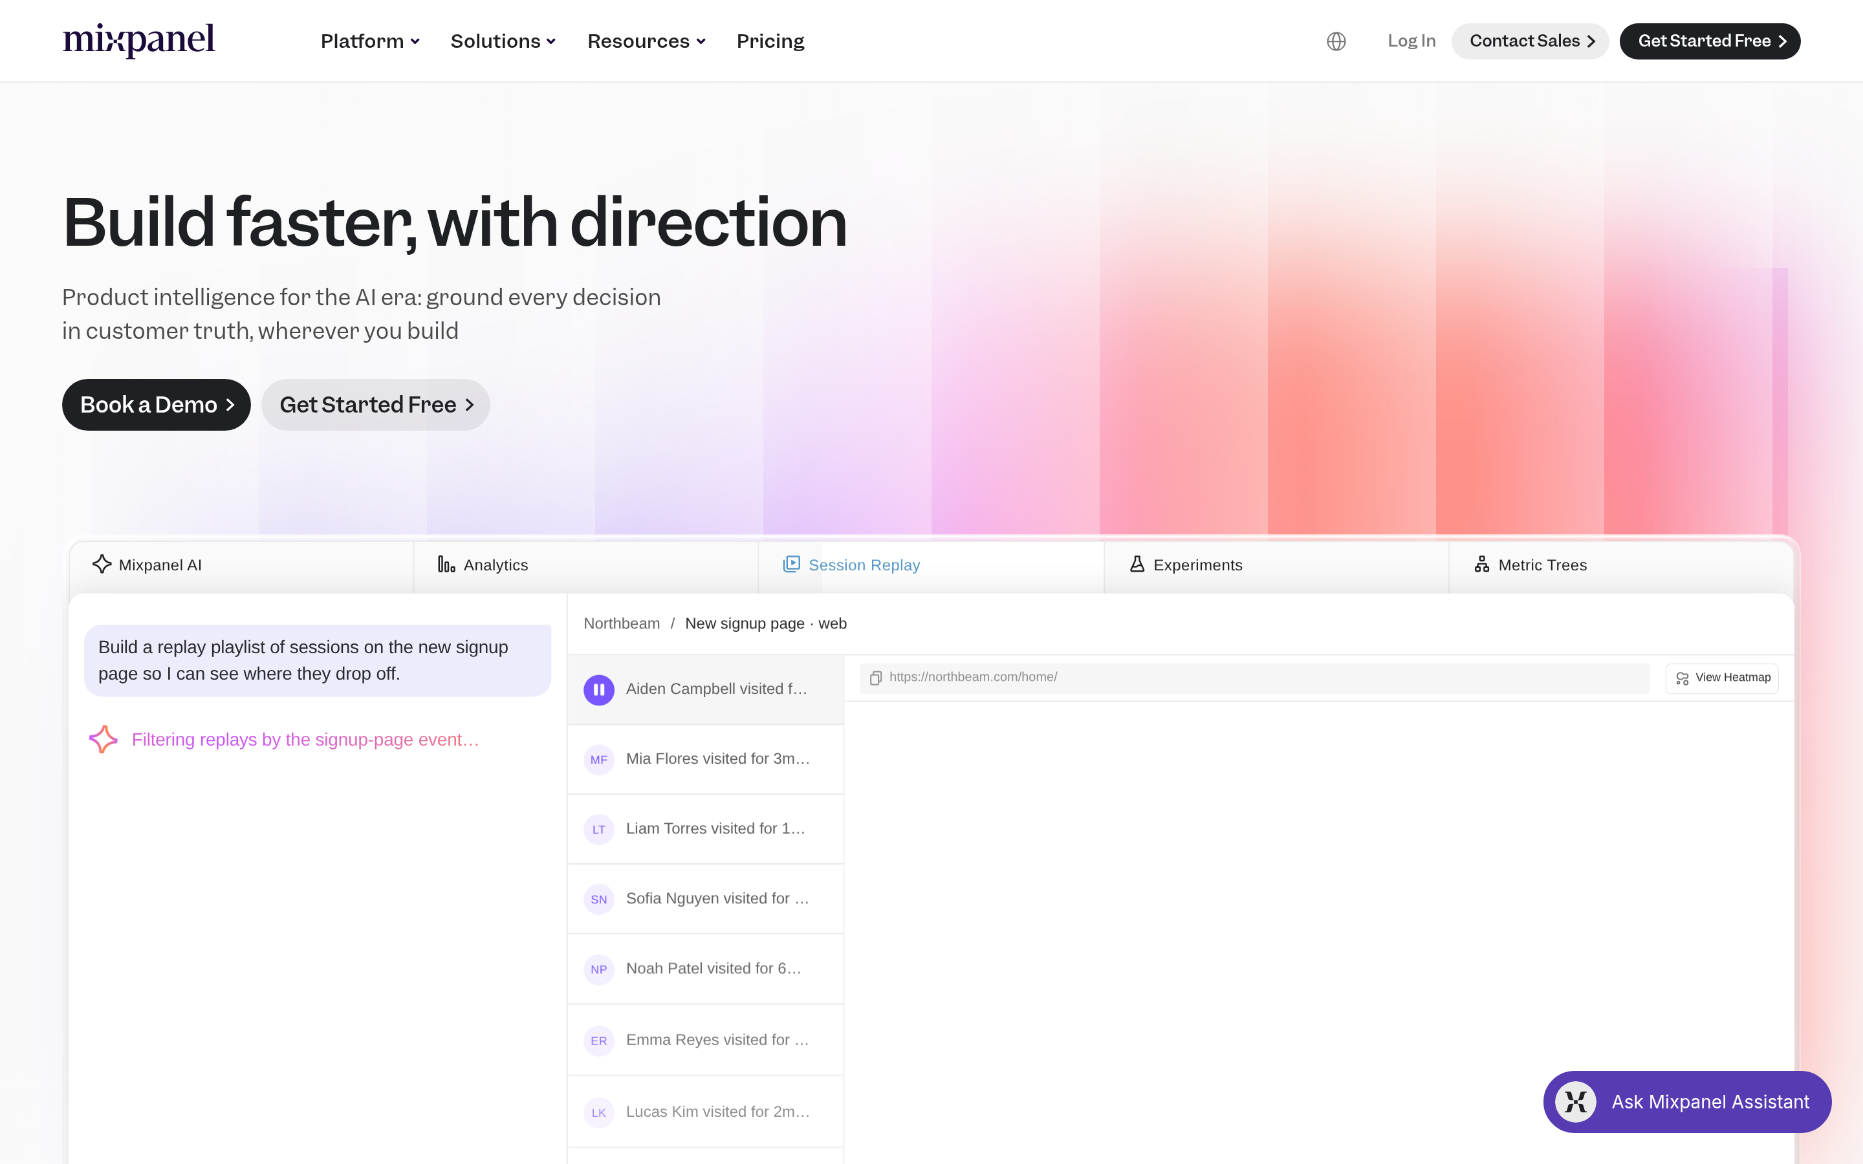
Task: Switch to the Mixpanel AI tab
Action: 241,566
